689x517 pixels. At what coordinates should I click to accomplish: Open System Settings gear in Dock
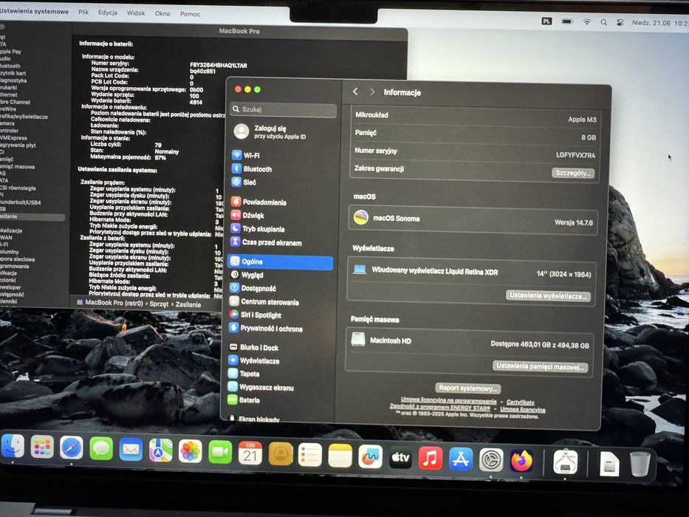click(491, 460)
